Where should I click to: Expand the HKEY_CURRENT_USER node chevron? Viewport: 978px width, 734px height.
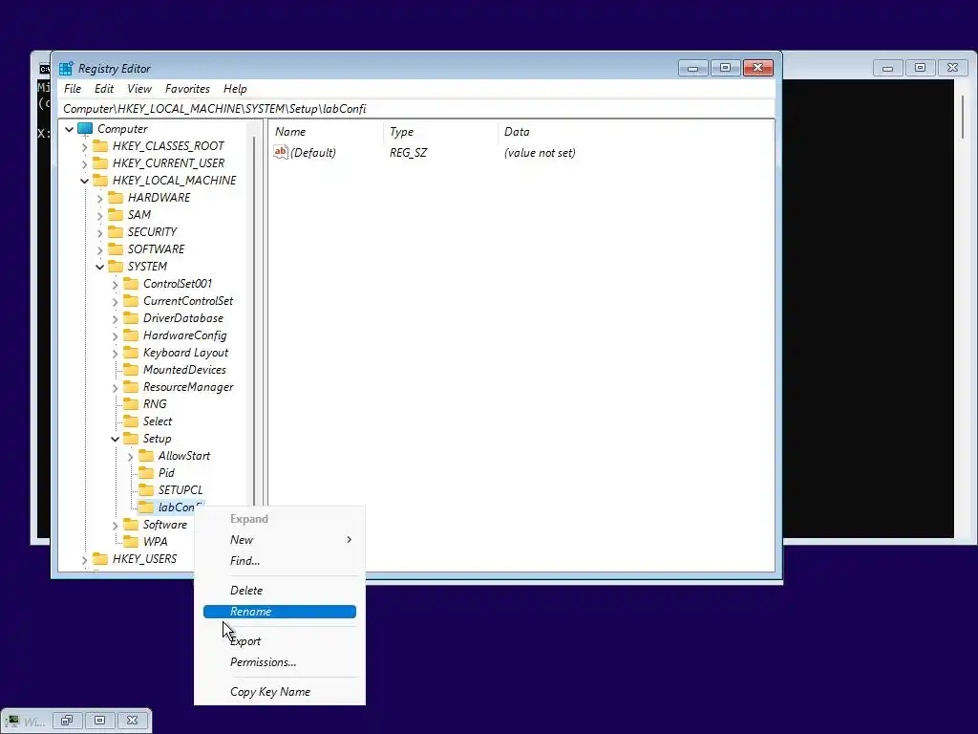click(84, 163)
